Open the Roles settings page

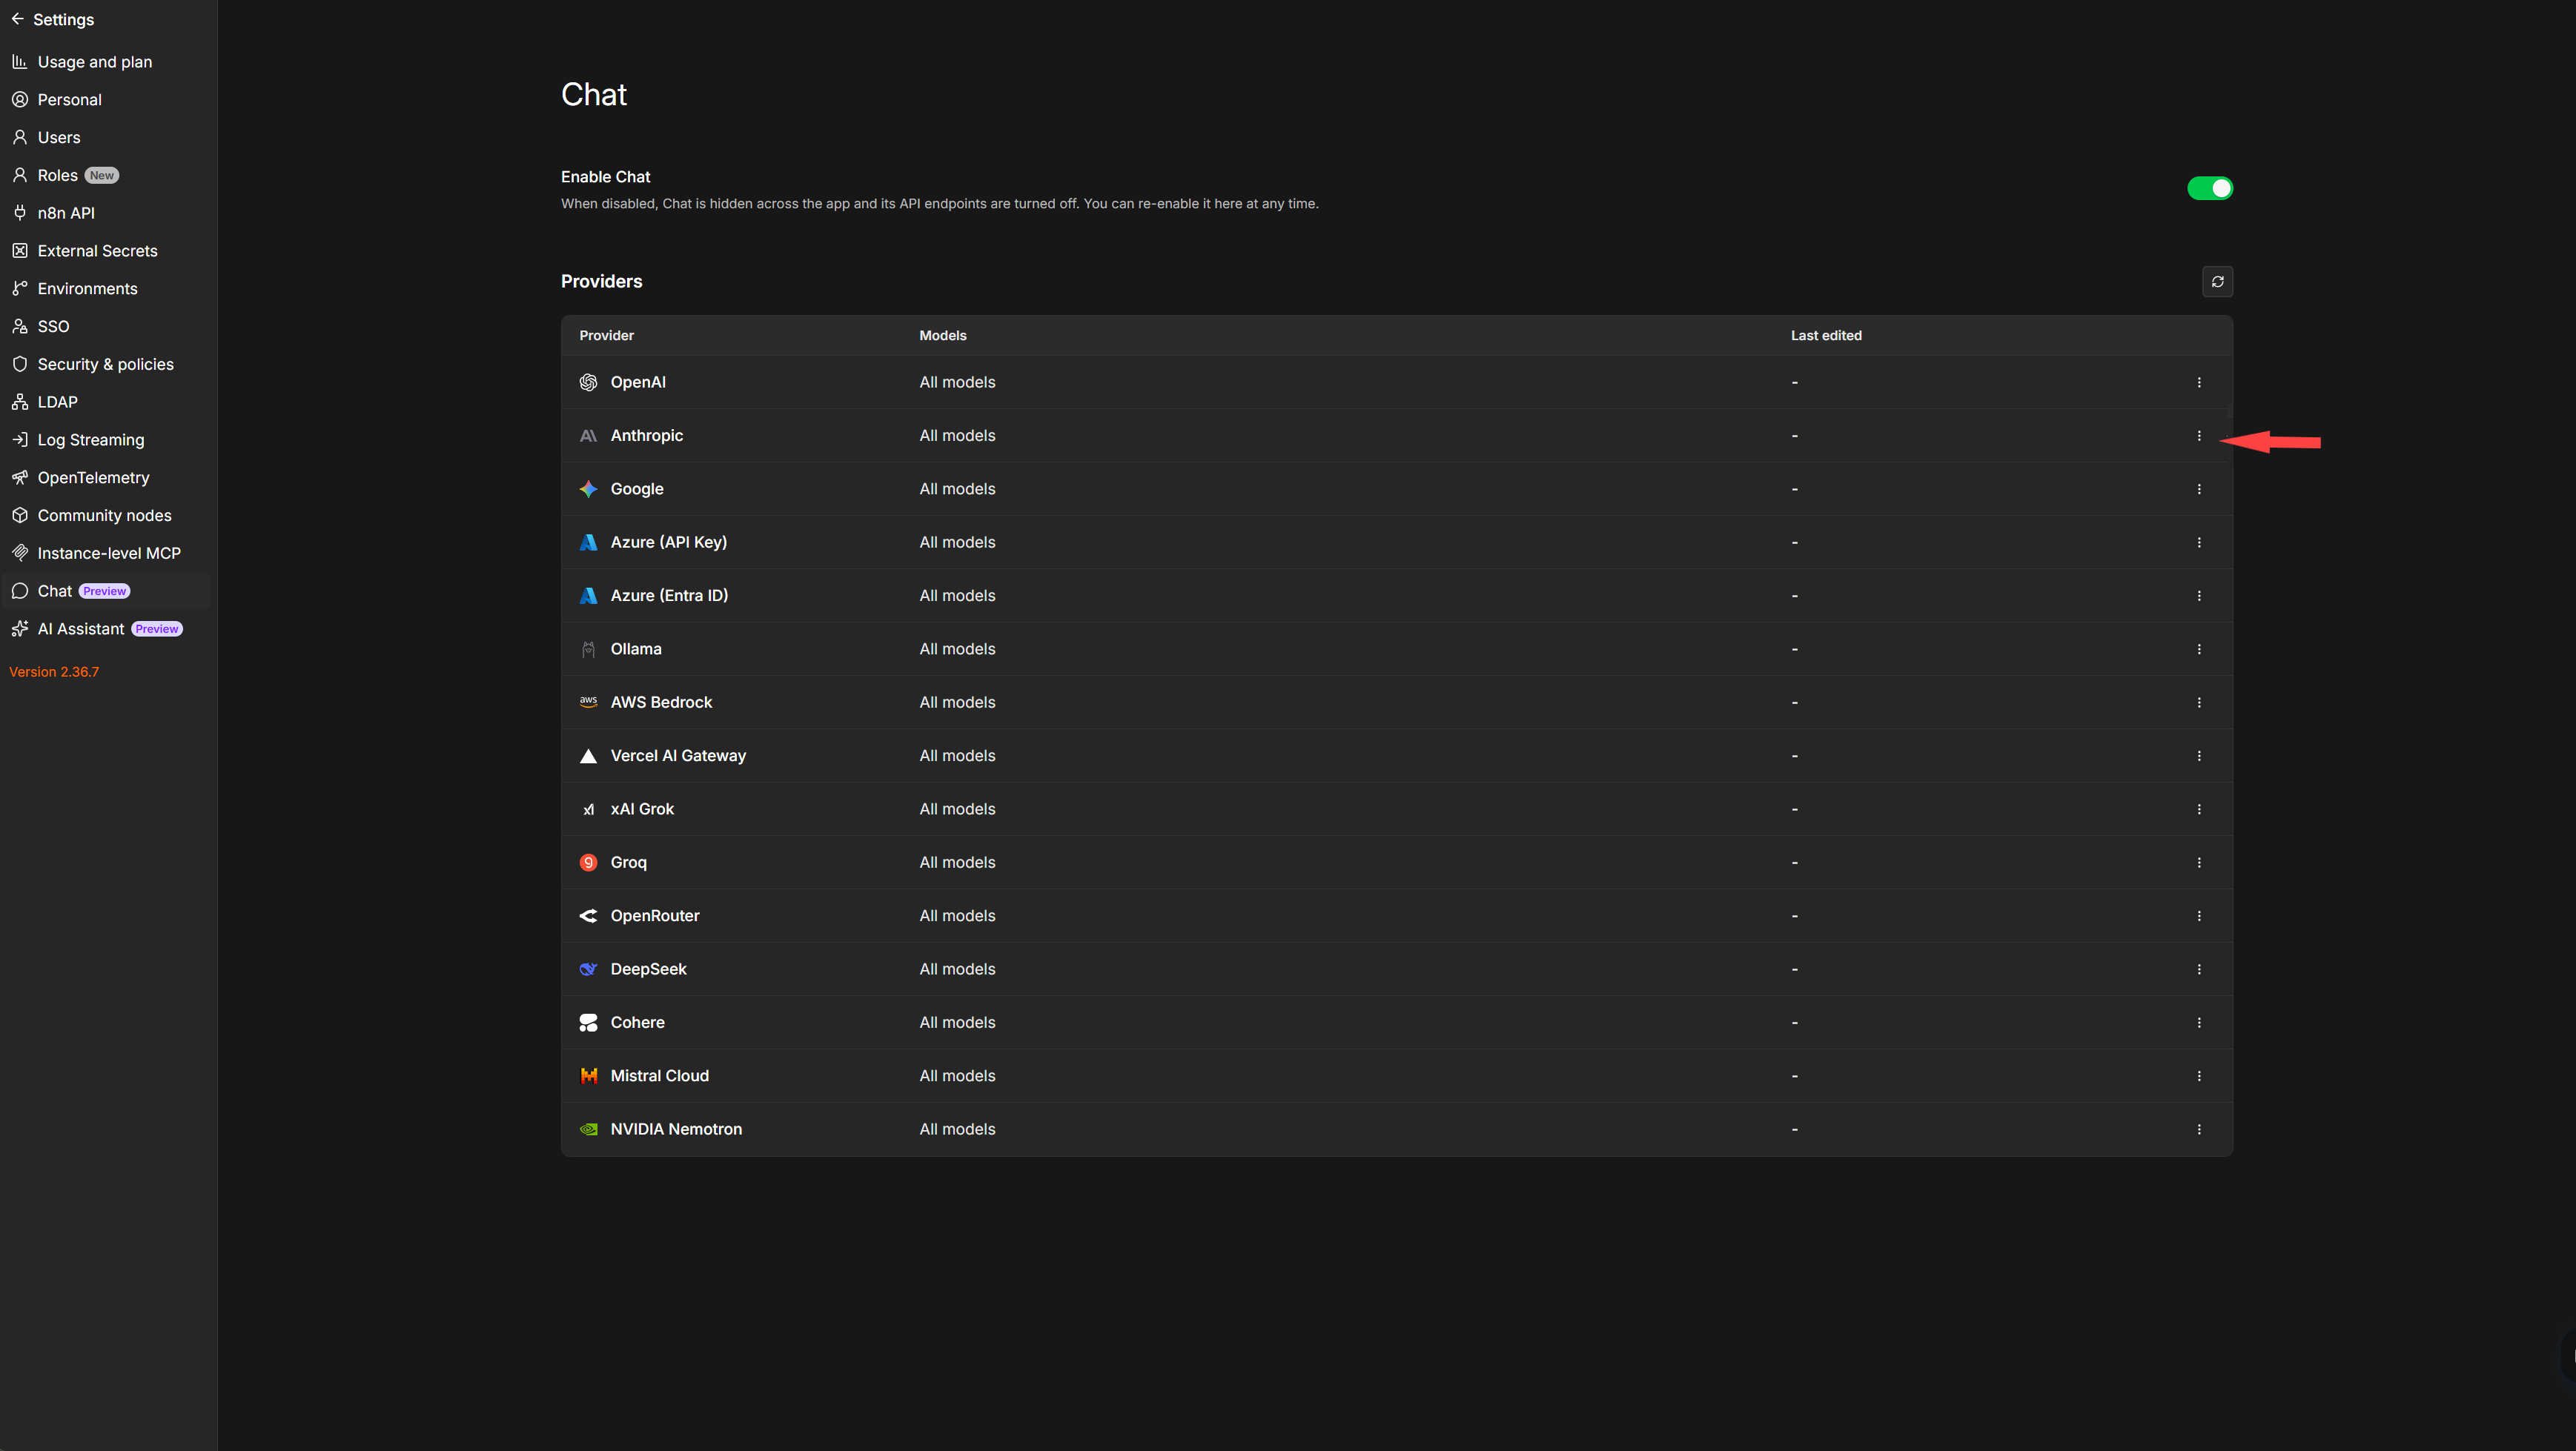tap(106, 175)
